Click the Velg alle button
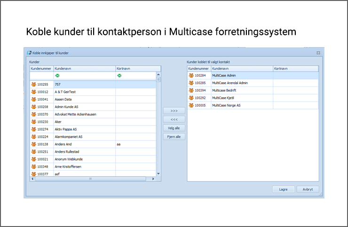 click(174, 128)
